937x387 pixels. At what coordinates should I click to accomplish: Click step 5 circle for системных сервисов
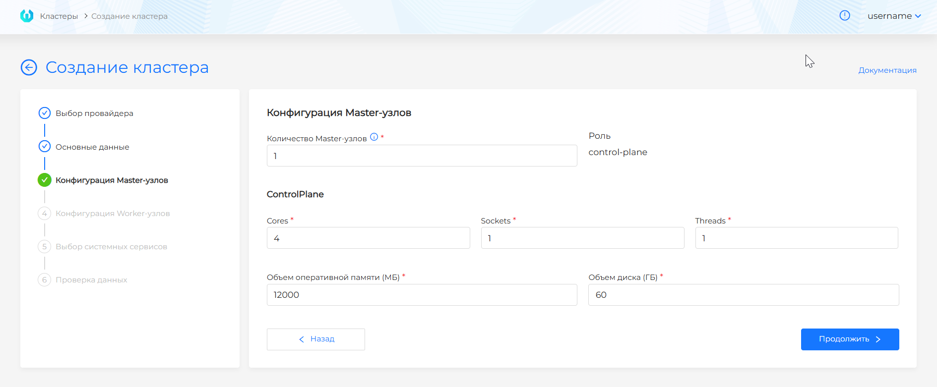[x=45, y=247]
